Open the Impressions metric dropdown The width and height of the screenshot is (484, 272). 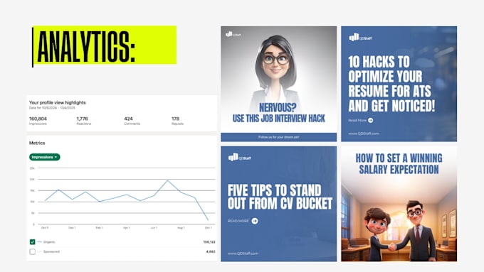click(45, 157)
